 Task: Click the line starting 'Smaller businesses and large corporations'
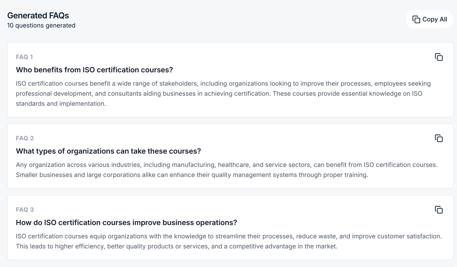point(192,175)
